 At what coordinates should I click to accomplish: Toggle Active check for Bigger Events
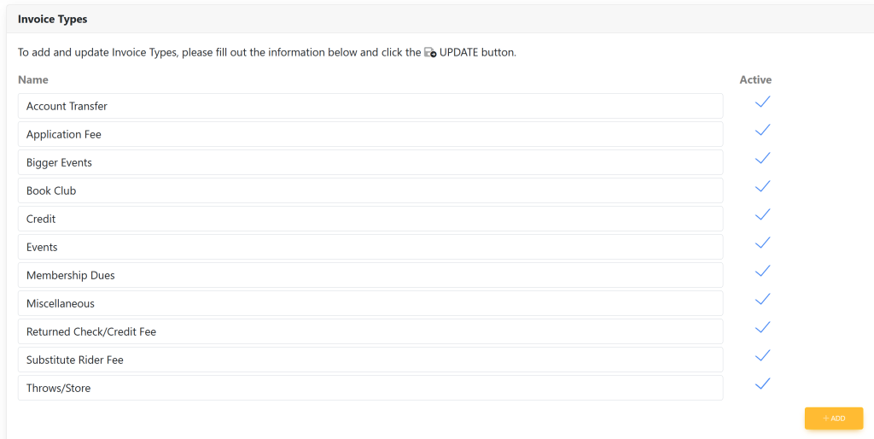(x=762, y=159)
